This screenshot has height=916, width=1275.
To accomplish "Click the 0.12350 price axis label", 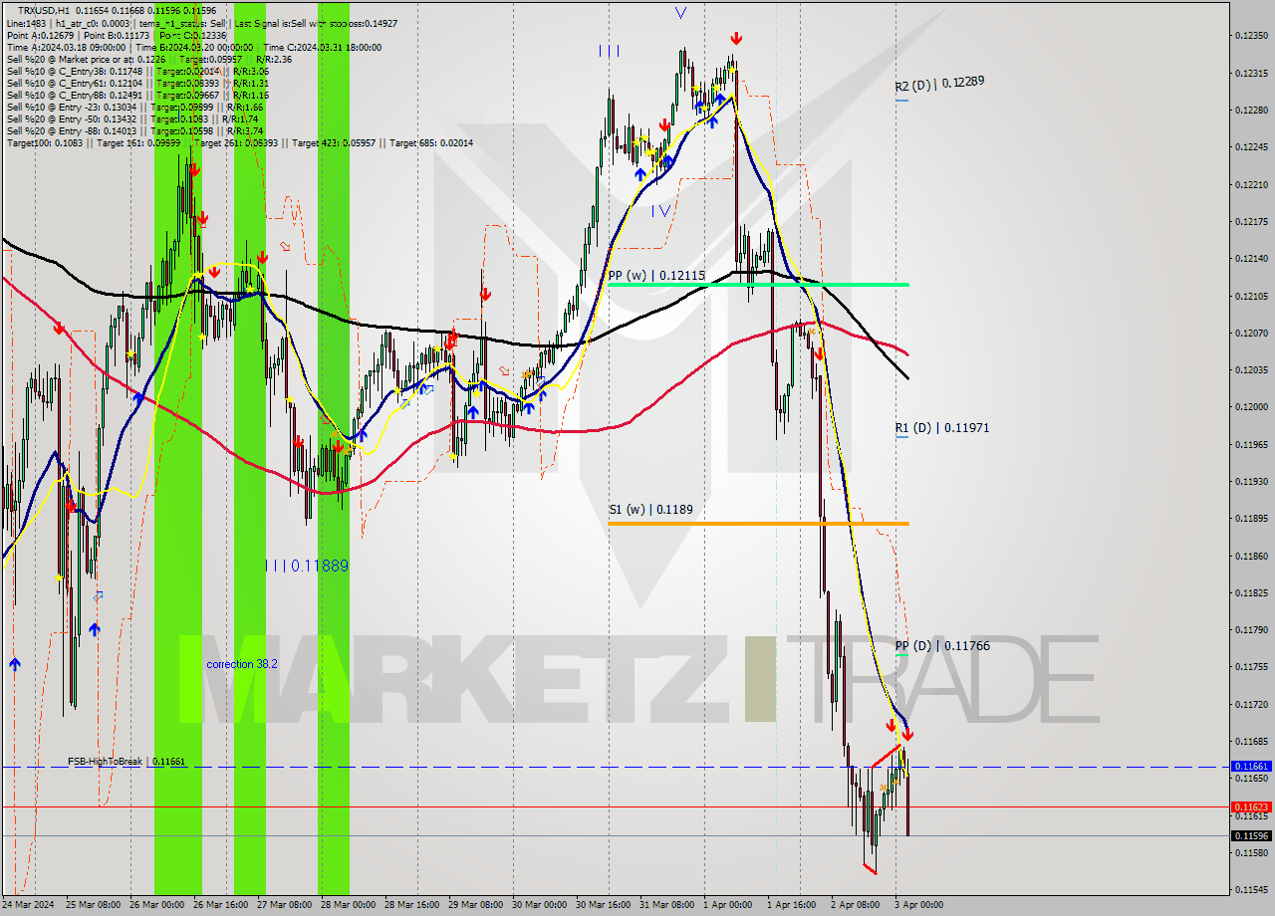I will point(1252,36).
